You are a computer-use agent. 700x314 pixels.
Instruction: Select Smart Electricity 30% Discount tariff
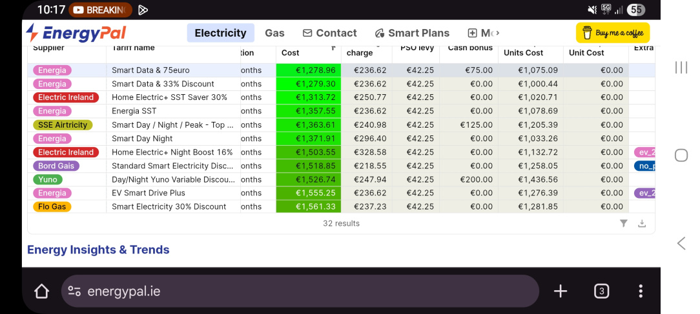coord(169,206)
